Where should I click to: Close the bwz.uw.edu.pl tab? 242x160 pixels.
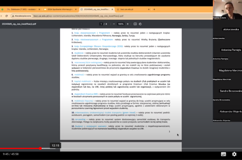pos(148,9)
